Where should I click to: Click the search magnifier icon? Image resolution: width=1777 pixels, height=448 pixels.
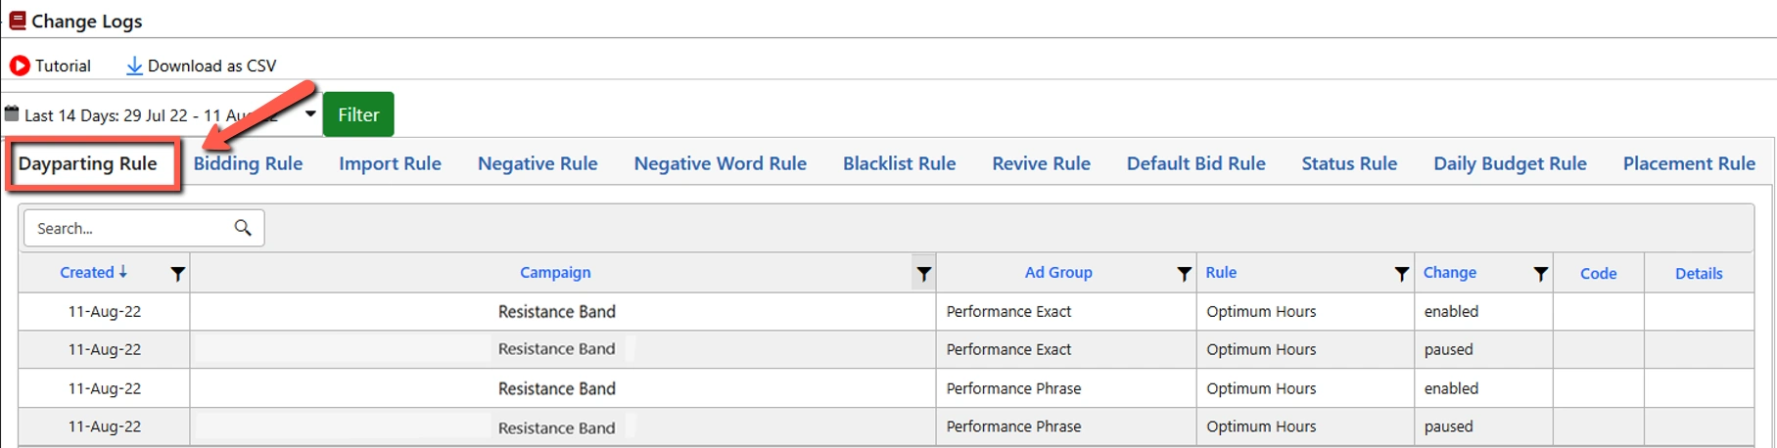(243, 228)
